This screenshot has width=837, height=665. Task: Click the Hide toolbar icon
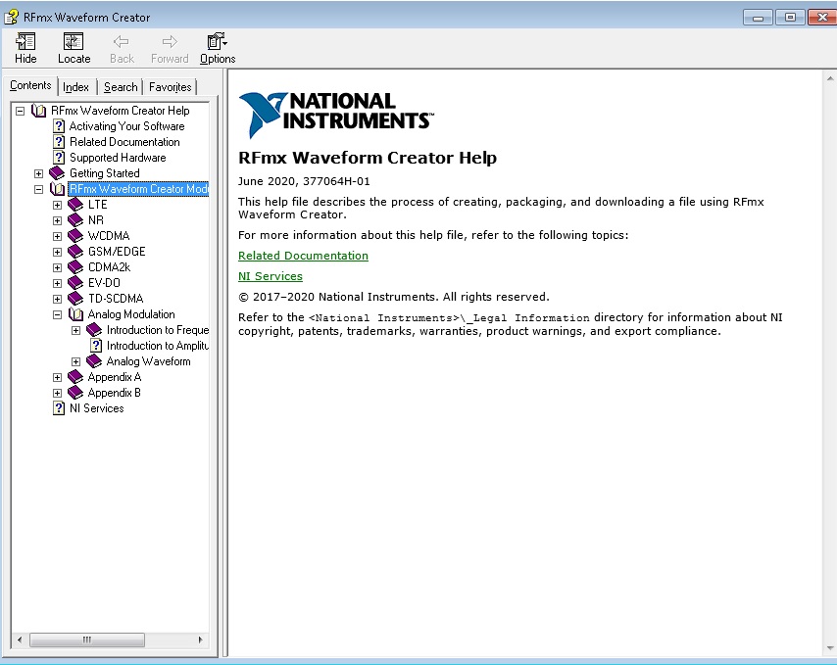(x=25, y=41)
